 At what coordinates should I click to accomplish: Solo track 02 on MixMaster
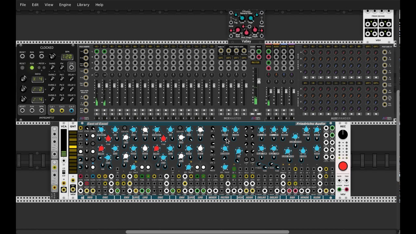(x=104, y=114)
